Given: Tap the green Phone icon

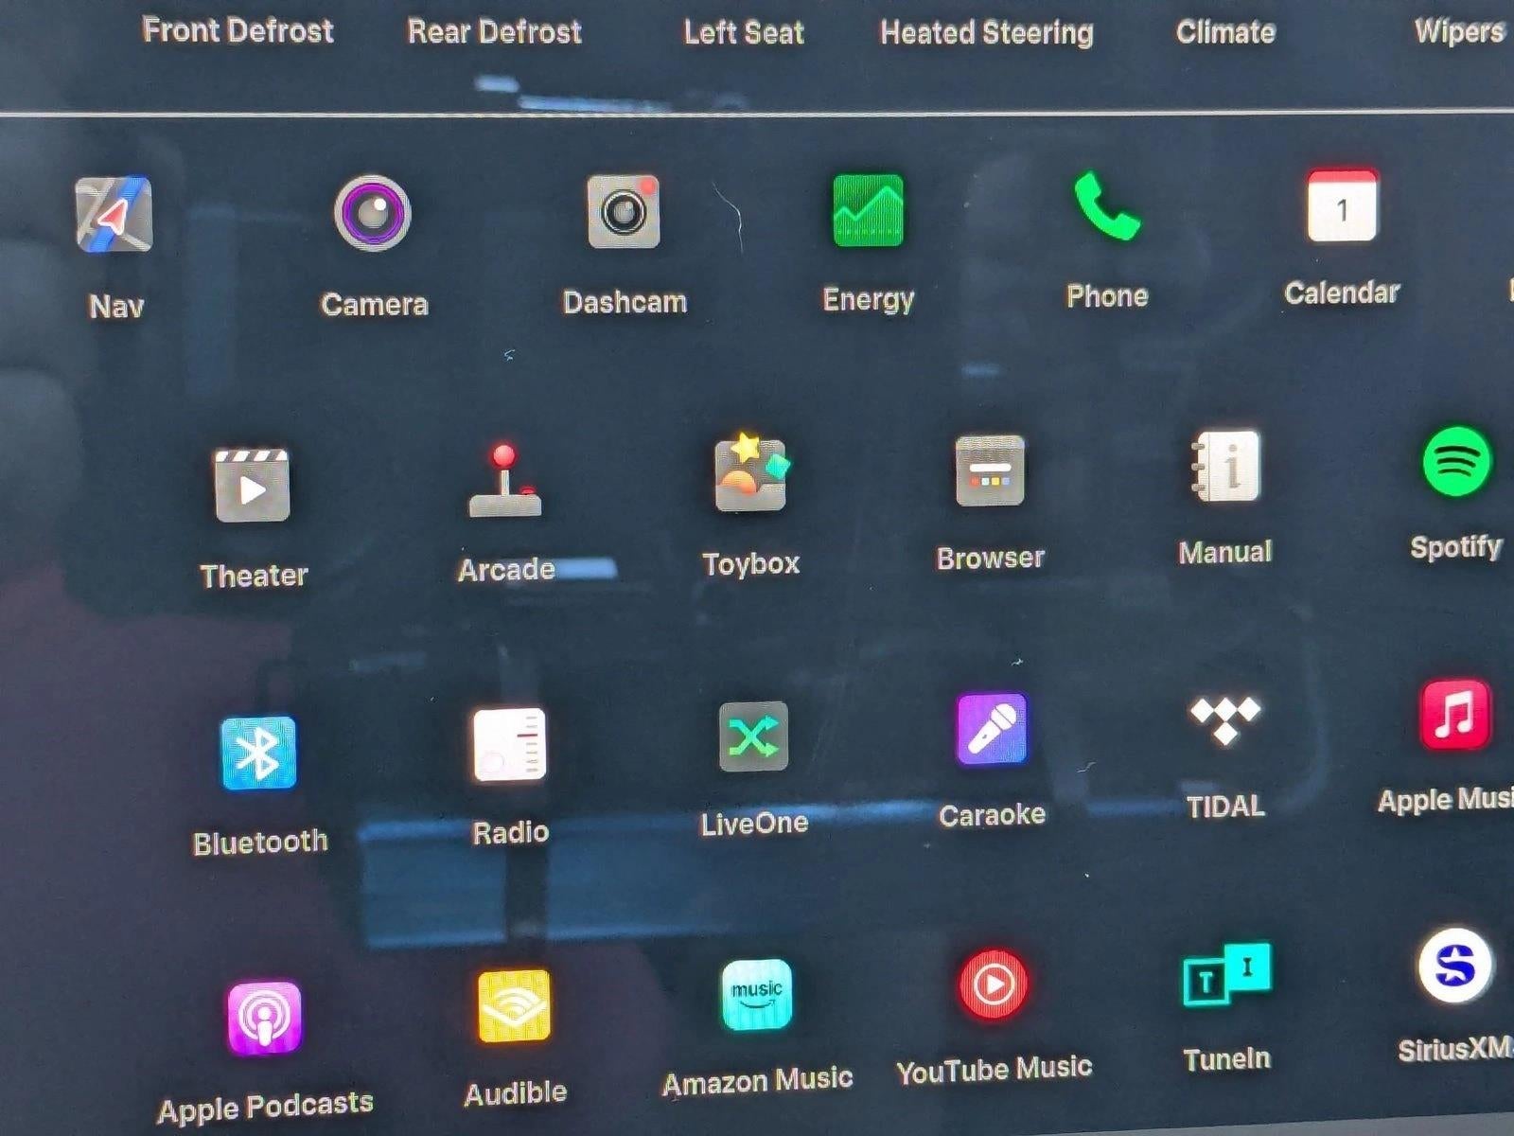Looking at the screenshot, I should pos(1106,206).
